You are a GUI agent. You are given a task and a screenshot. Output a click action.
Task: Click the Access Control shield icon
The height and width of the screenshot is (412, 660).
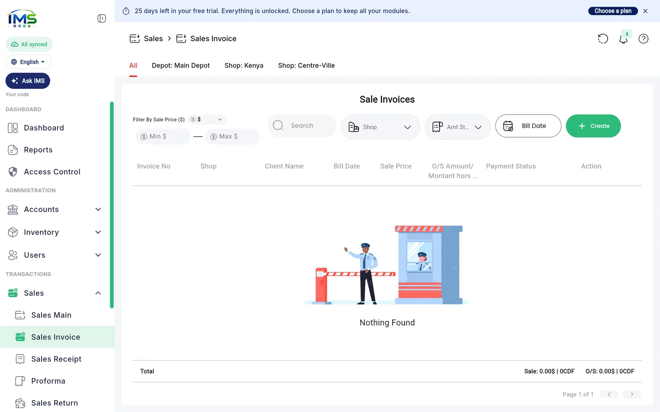(x=13, y=172)
